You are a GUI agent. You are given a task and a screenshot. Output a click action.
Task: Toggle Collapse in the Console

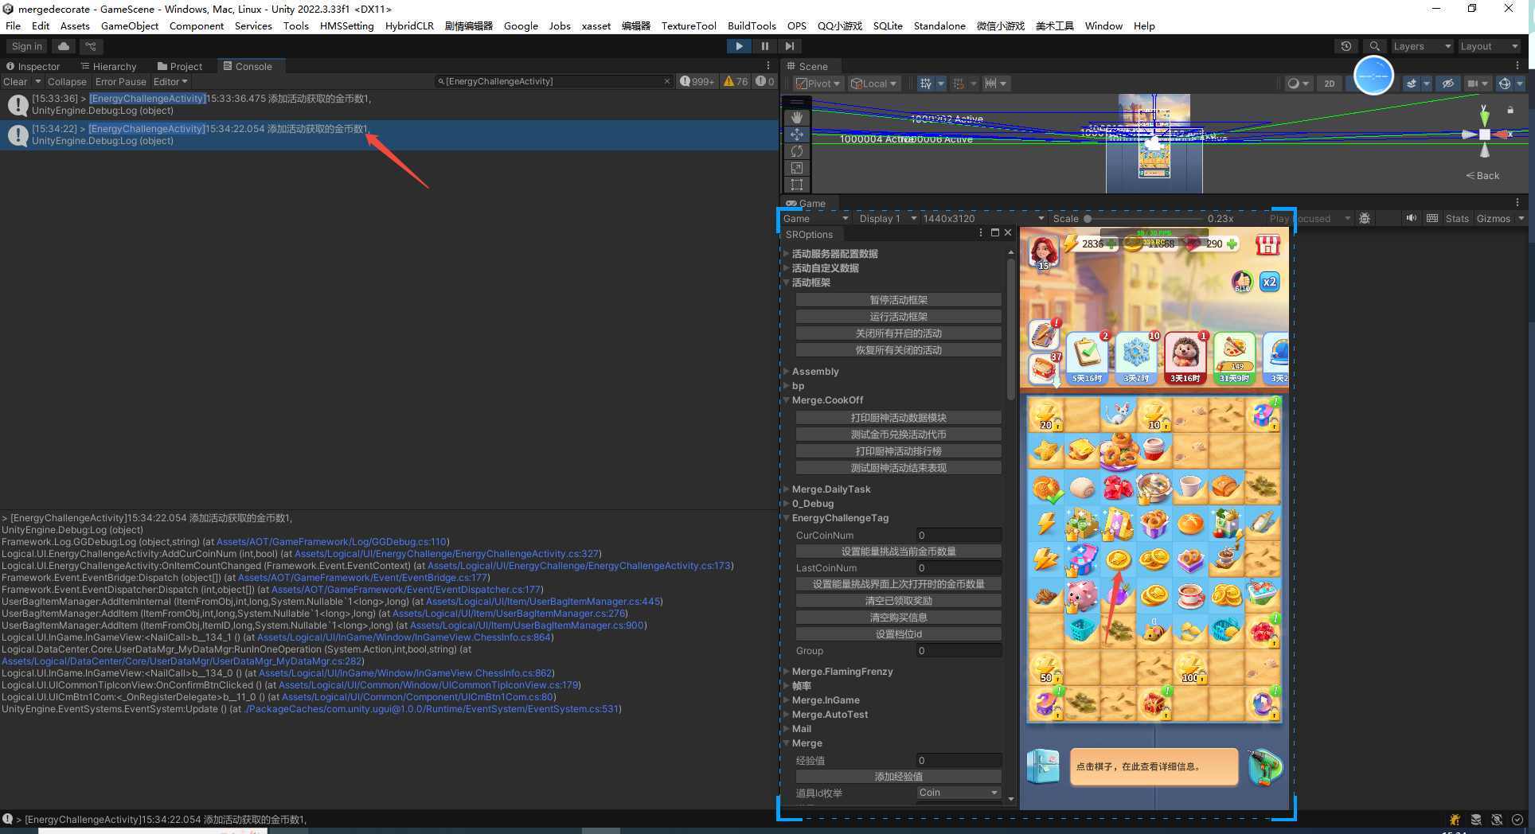pyautogui.click(x=67, y=81)
